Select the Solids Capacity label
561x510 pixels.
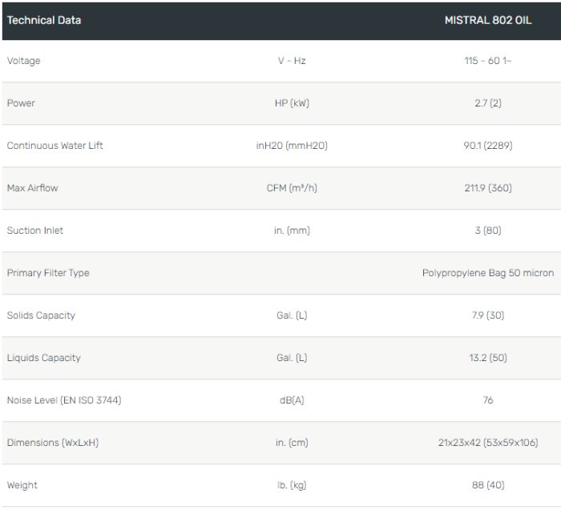click(41, 315)
